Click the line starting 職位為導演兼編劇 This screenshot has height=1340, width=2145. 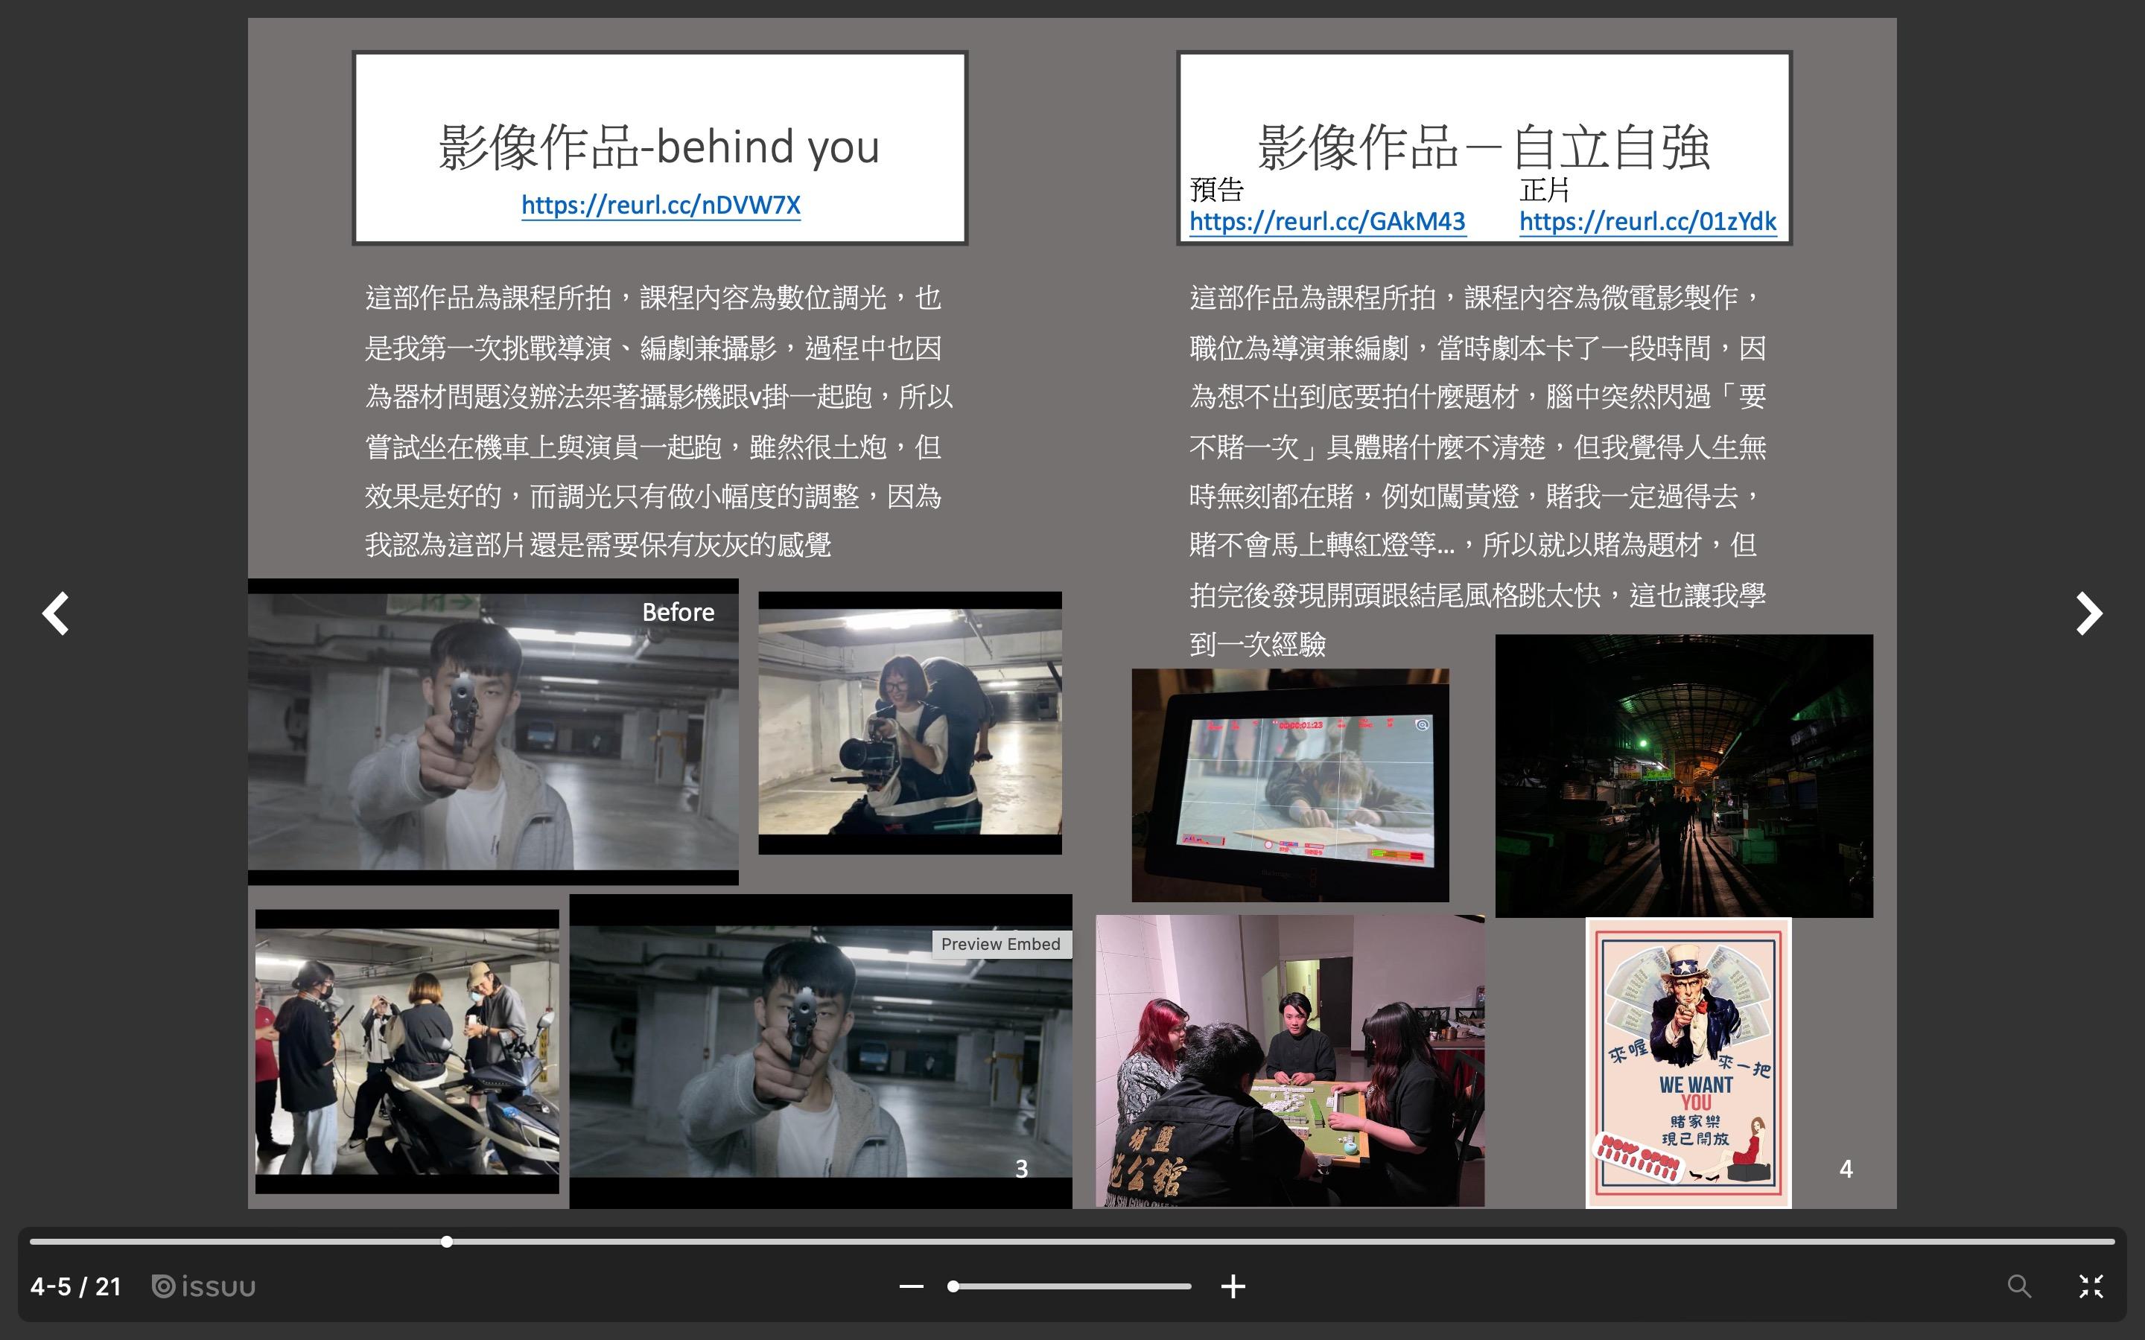(1478, 348)
